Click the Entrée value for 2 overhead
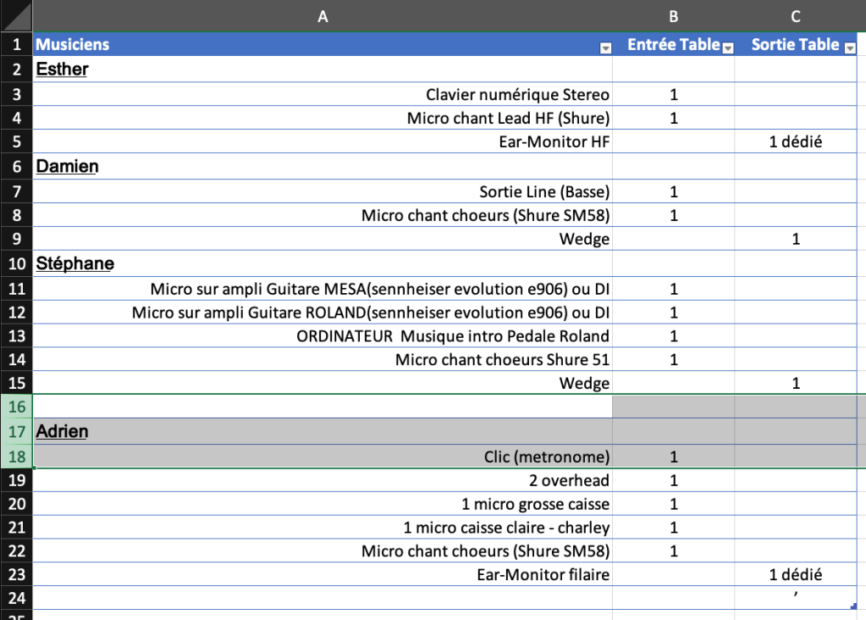866x620 pixels. 673,481
